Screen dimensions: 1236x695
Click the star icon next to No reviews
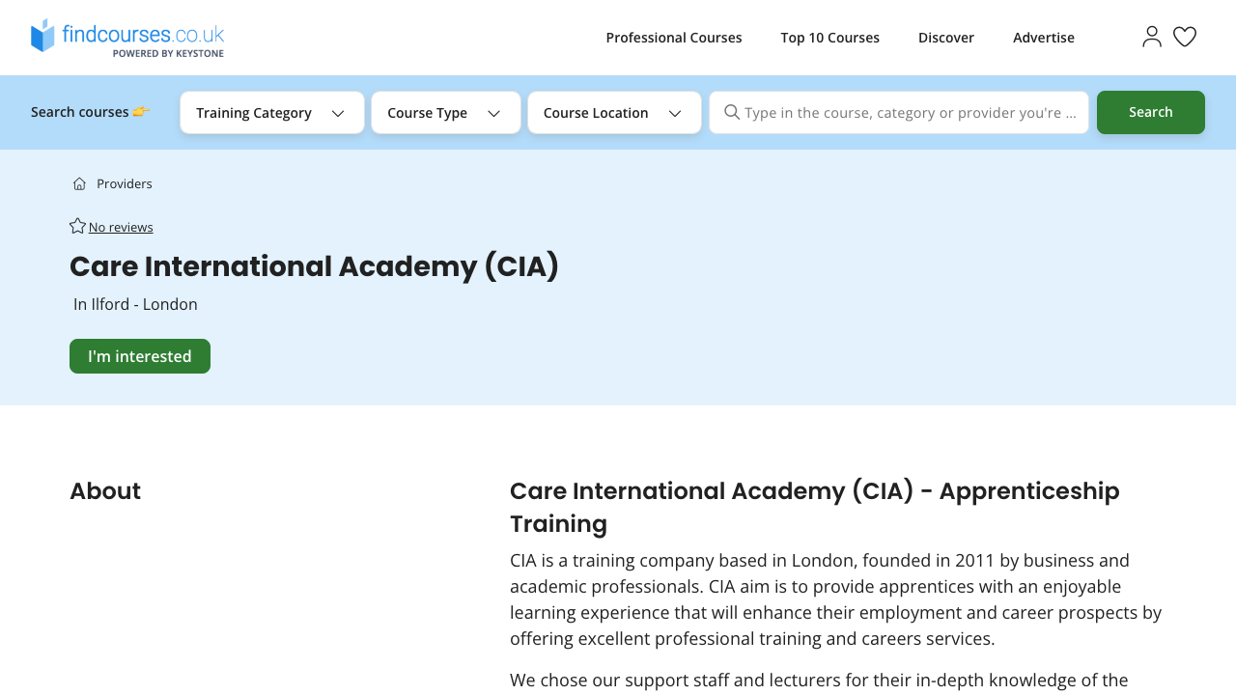[75, 225]
